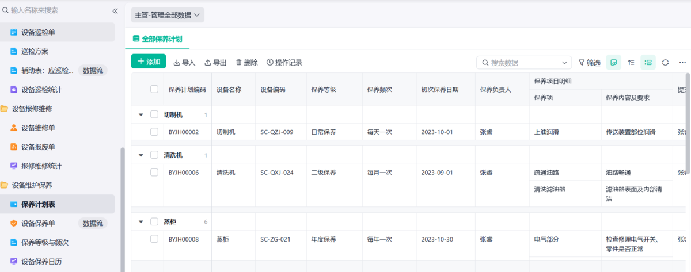Screen dimensions: 691x272
Task: Click the 报修维修统计 chart icon
Action: 14,166
